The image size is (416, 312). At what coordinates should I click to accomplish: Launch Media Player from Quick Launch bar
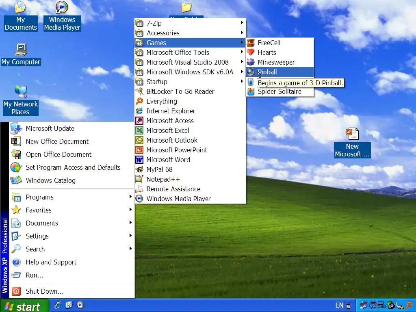80,305
